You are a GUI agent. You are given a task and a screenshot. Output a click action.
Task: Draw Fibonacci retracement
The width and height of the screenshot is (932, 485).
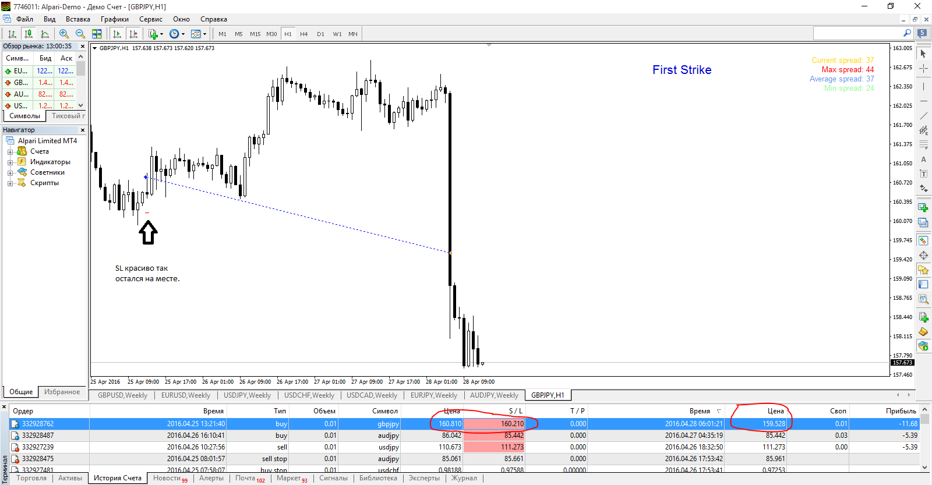[923, 144]
